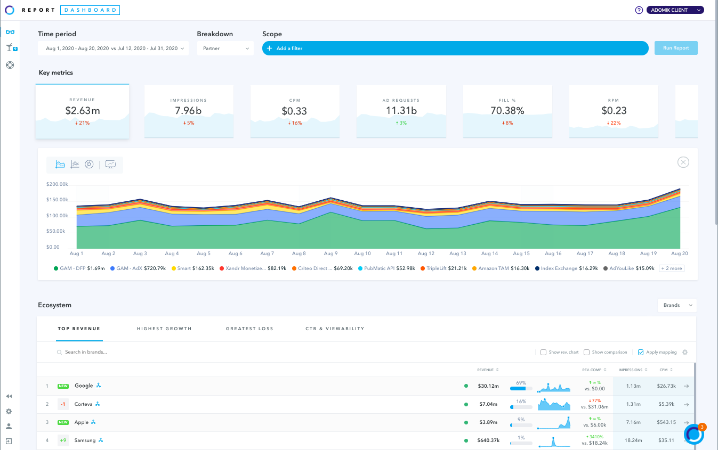Viewport: 718px width, 450px height.
Task: Switch to Highest Growth tab
Action: [164, 329]
